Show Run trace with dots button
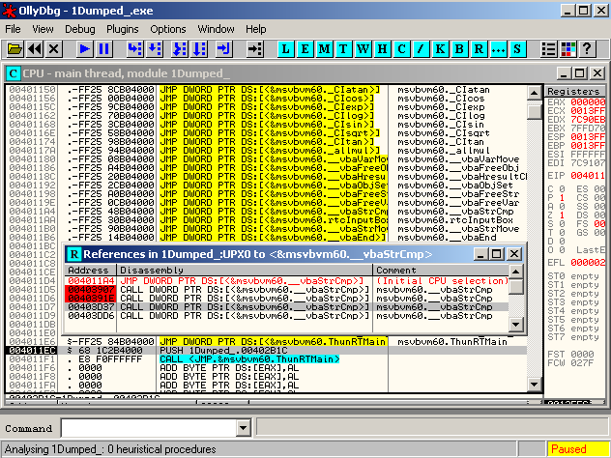Screen dimensions: 611x458 tap(498, 49)
